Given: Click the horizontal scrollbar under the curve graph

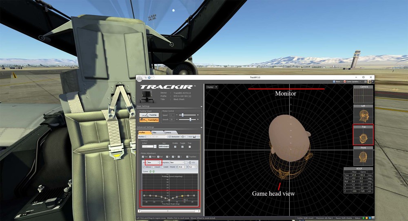Looking at the screenshot, I should (170, 211).
